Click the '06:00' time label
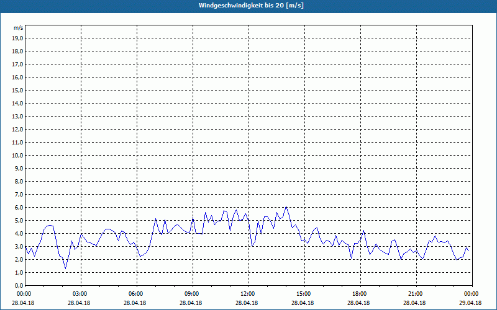497x310 pixels. [x=135, y=294]
